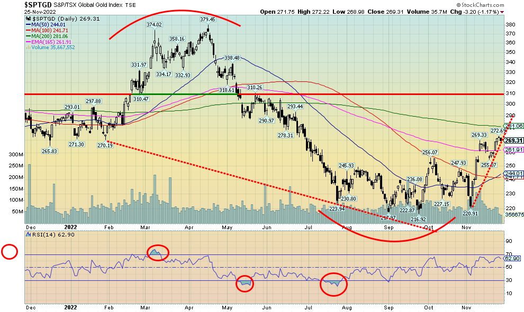Click the 62.90 RSI value tag
Screen dimensions: 524x312
click(512, 259)
